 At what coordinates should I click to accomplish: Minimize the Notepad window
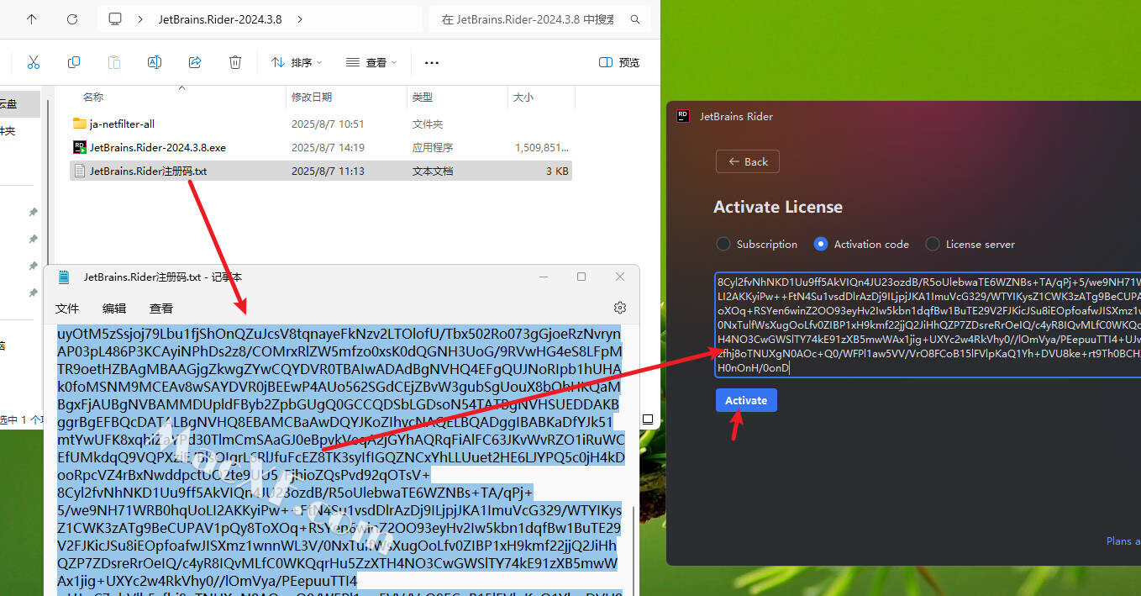542,277
